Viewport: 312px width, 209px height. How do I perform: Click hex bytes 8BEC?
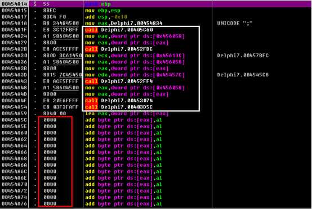[50, 10]
